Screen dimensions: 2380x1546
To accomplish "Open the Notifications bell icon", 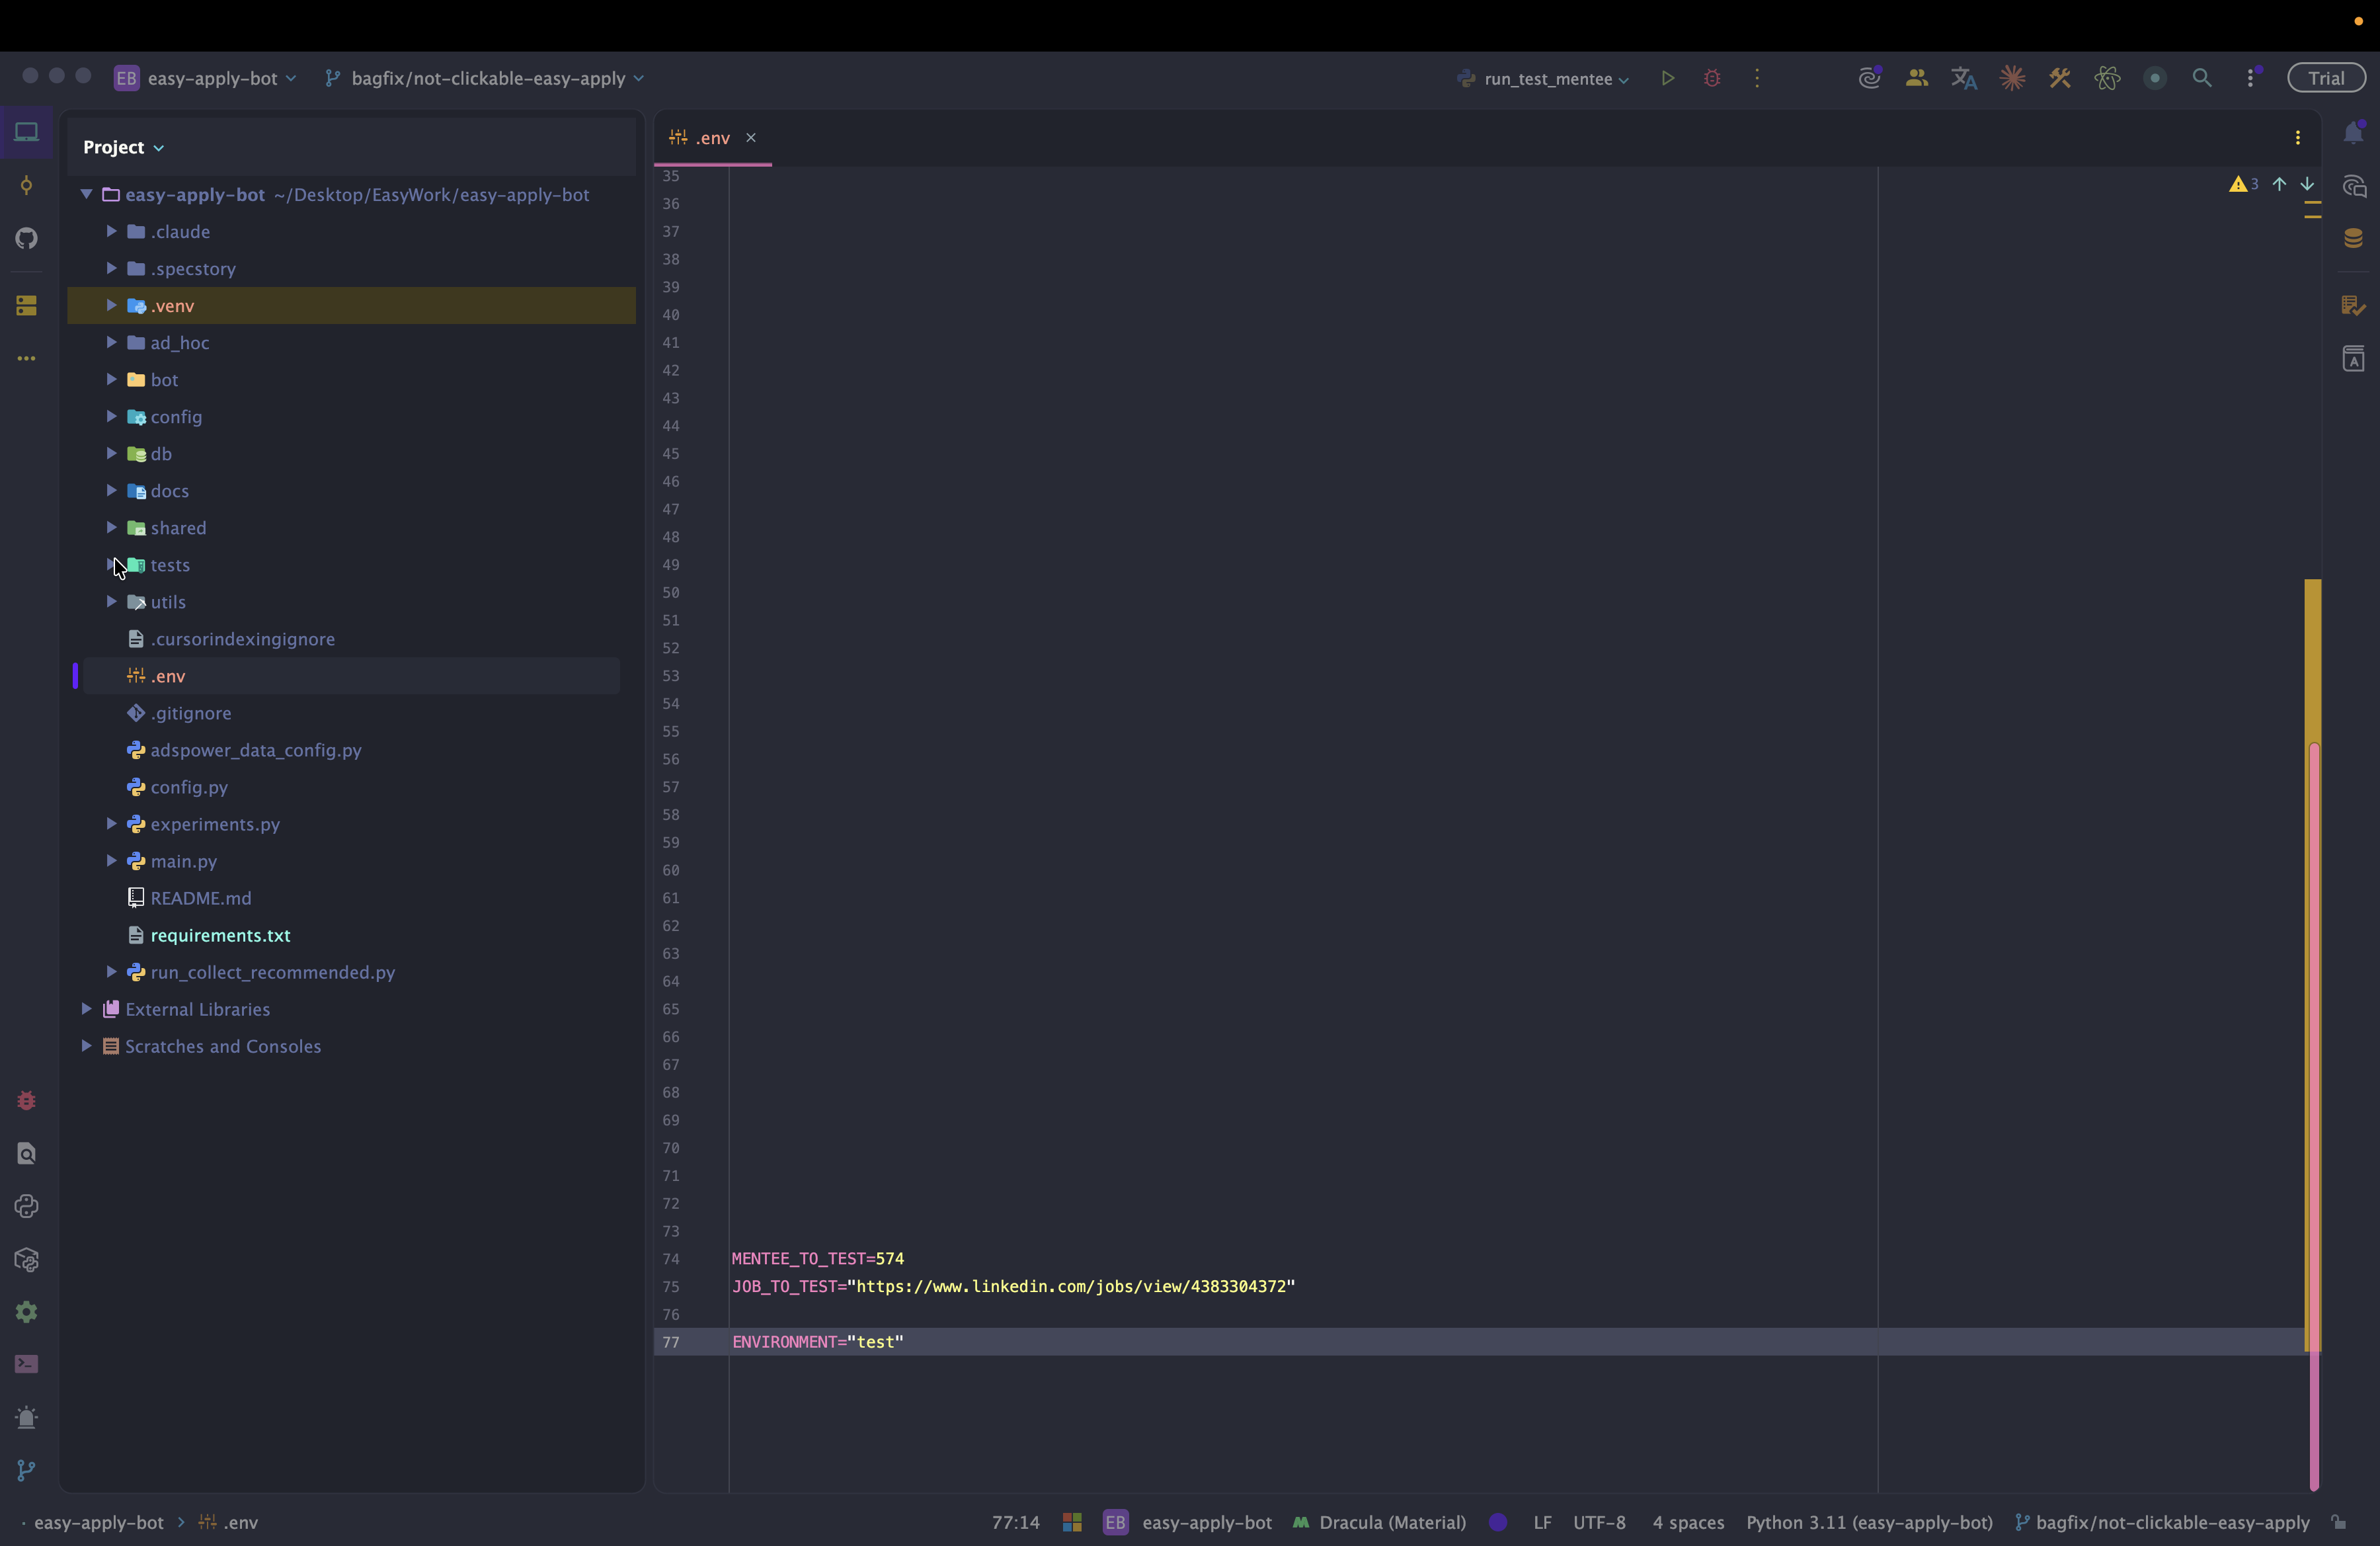I will click(x=2354, y=133).
